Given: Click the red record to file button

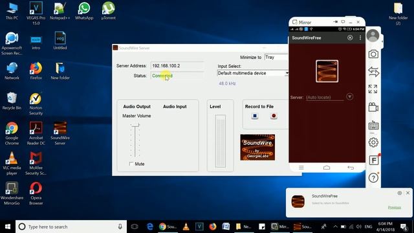Looking at the screenshot, I should (x=274, y=116).
